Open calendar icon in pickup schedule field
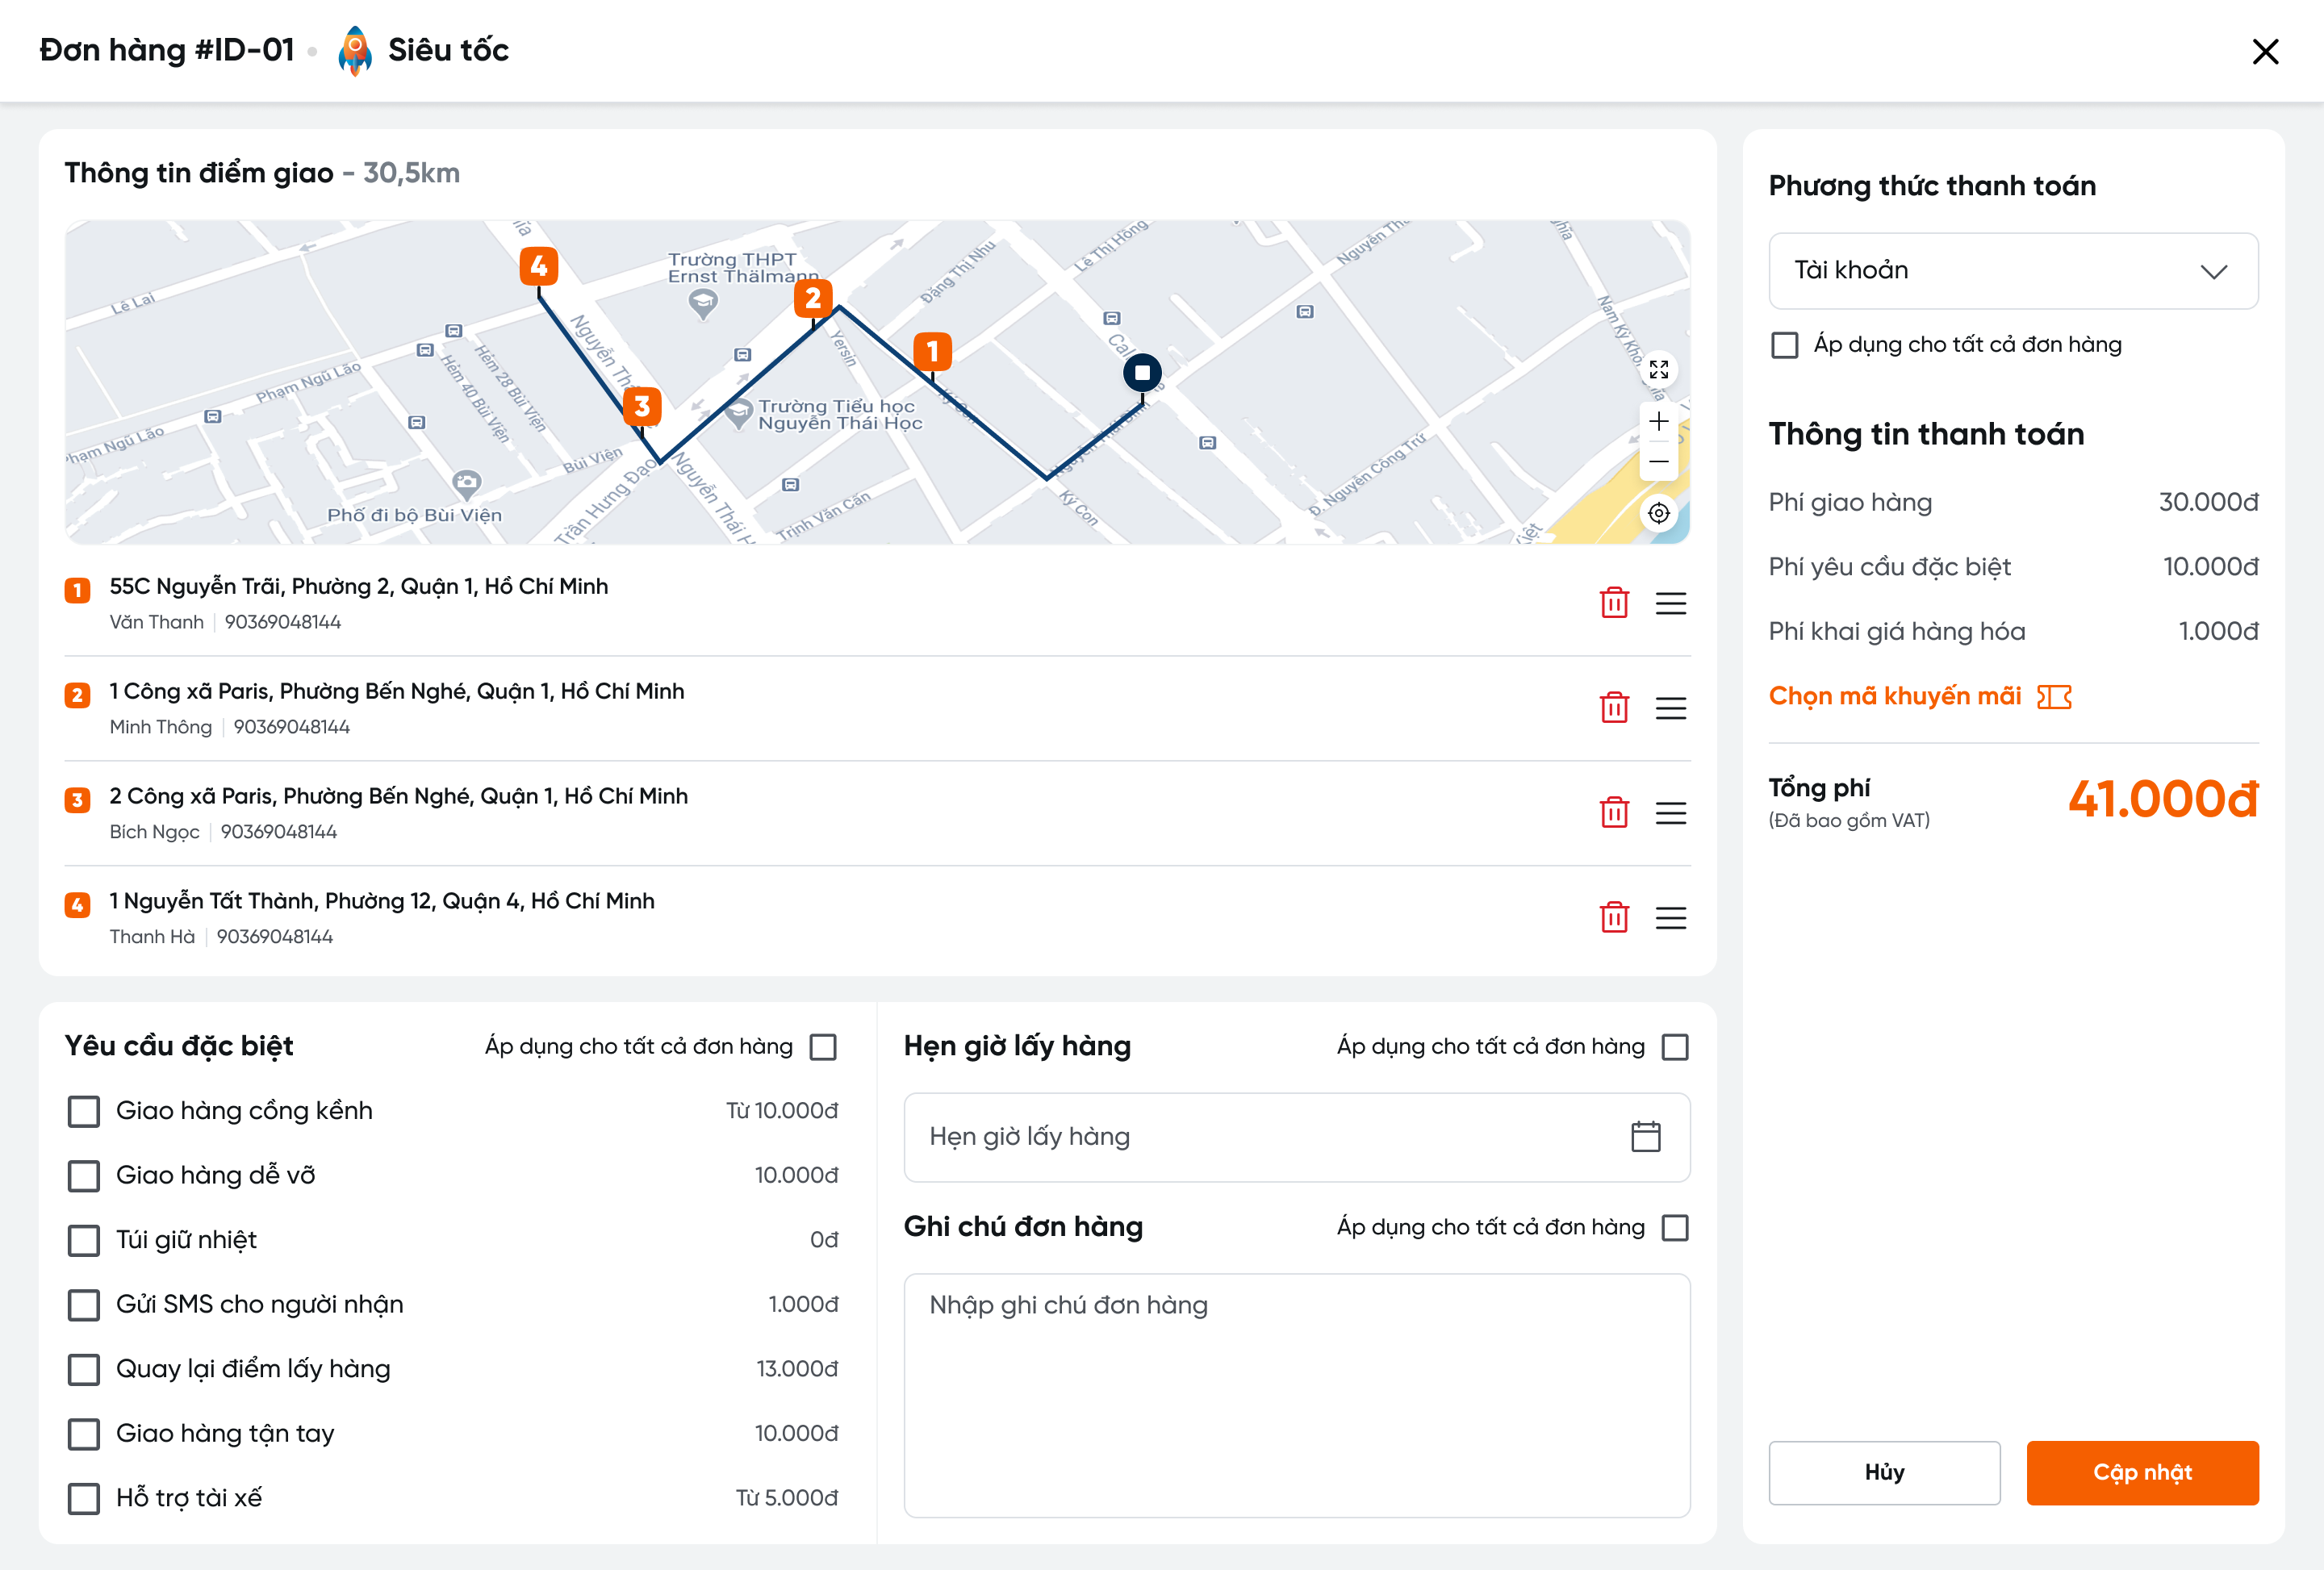Viewport: 2324px width, 1570px height. [1645, 1136]
